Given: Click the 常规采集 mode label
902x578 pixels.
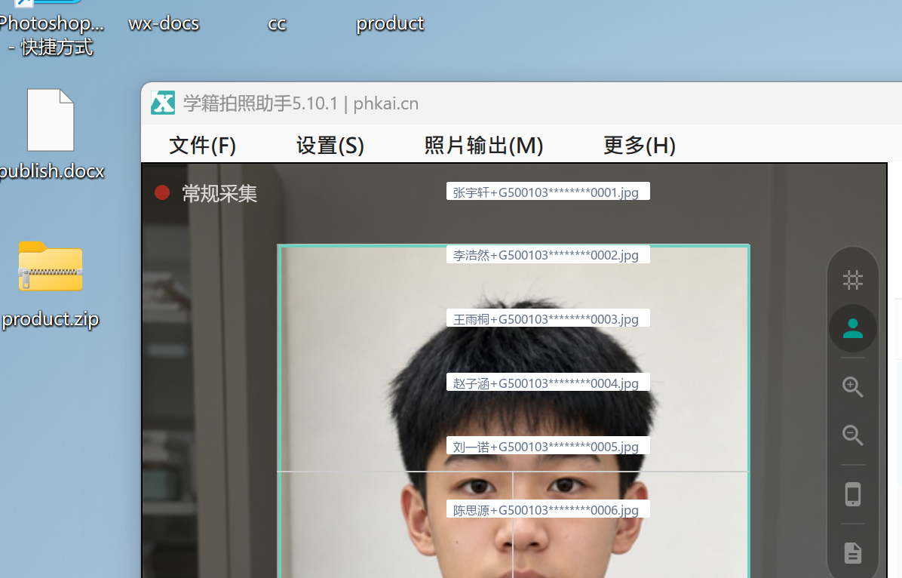Looking at the screenshot, I should pyautogui.click(x=219, y=193).
